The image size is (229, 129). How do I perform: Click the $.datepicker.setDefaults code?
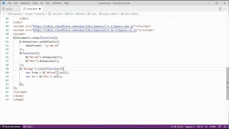coord(39,42)
